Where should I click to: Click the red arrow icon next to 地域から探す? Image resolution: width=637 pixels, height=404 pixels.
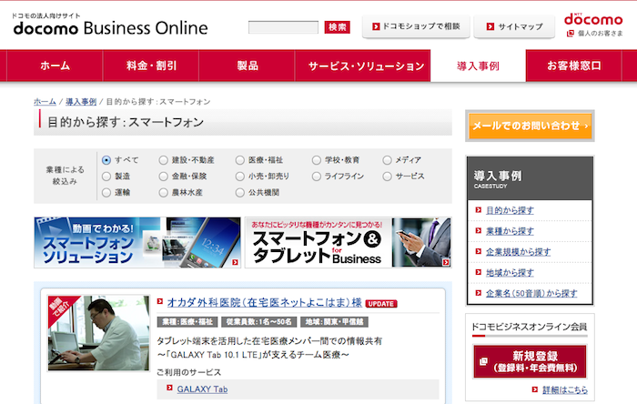(478, 272)
